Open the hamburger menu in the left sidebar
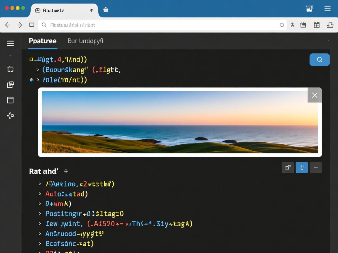Screen dimensions: 338x253 (x=10, y=43)
